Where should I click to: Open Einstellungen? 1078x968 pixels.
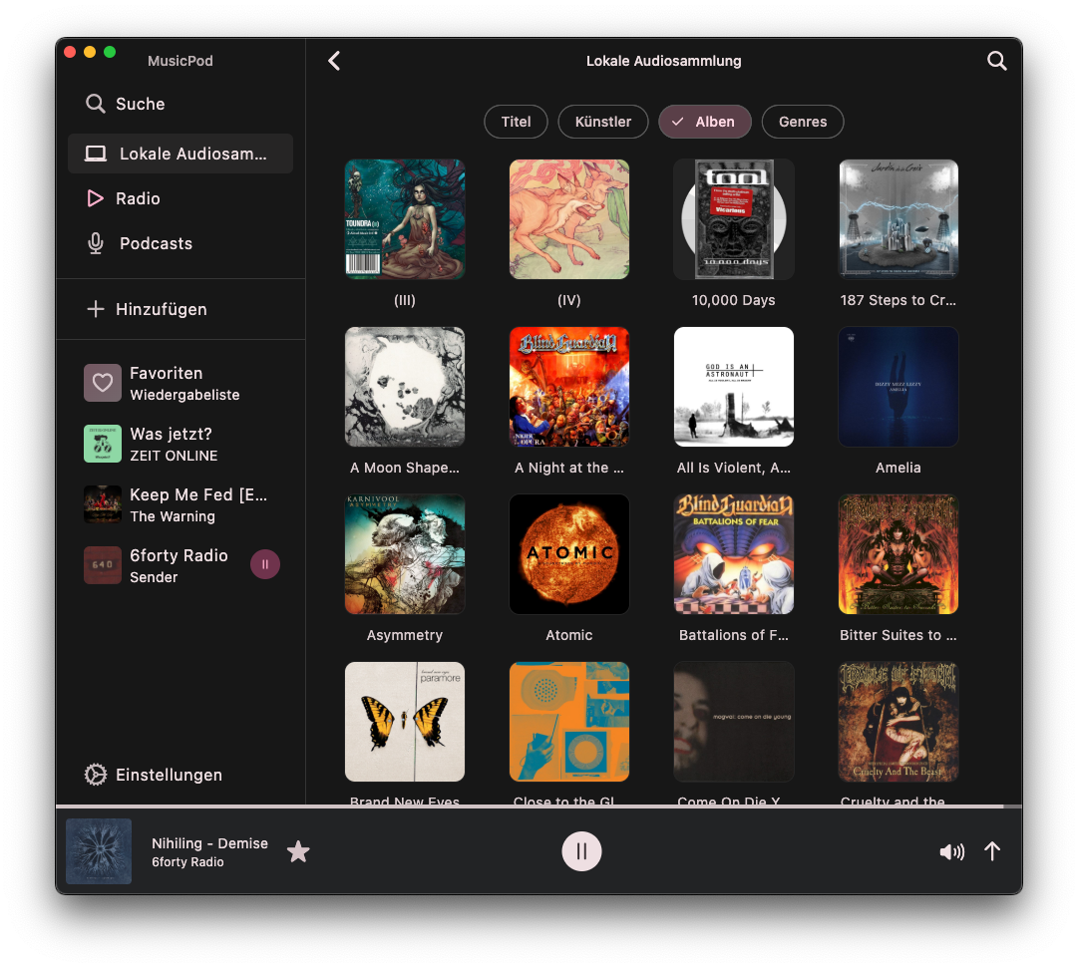(x=180, y=775)
